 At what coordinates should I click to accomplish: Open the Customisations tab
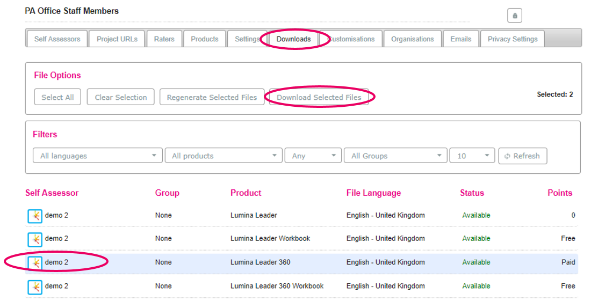[x=351, y=39]
